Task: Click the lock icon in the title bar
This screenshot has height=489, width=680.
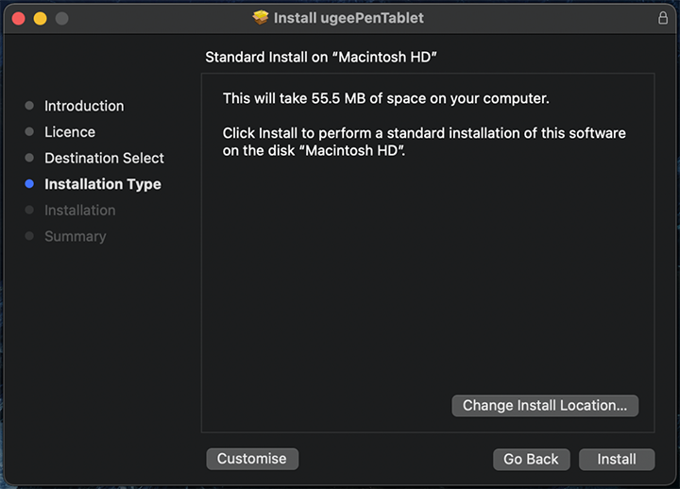Action: (662, 18)
